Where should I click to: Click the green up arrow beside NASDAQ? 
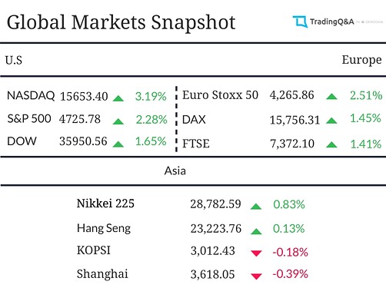point(118,98)
